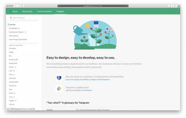Viewport: 186px width, 118px height.
Task: Open a new tab with the plus button
Action: (179, 7)
